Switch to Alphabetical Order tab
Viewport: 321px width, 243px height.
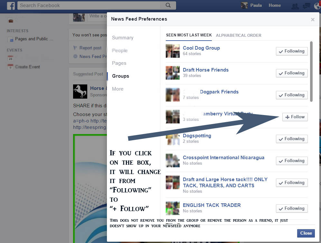(239, 35)
